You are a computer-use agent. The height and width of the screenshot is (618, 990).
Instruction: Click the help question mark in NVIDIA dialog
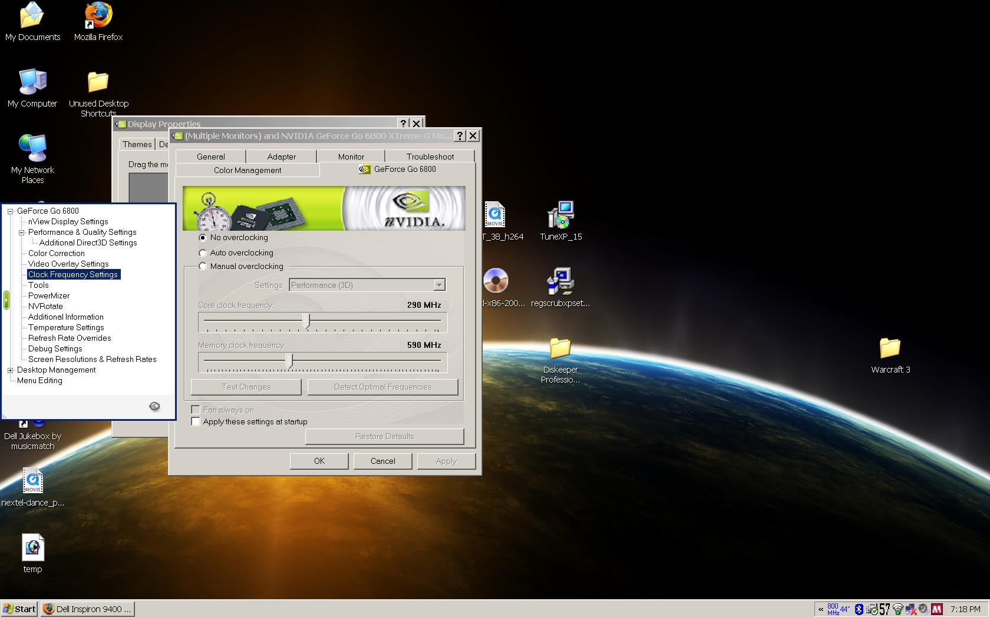(x=460, y=136)
